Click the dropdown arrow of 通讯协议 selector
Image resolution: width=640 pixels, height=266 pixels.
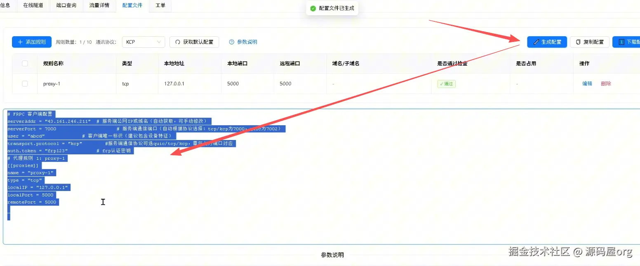(159, 42)
